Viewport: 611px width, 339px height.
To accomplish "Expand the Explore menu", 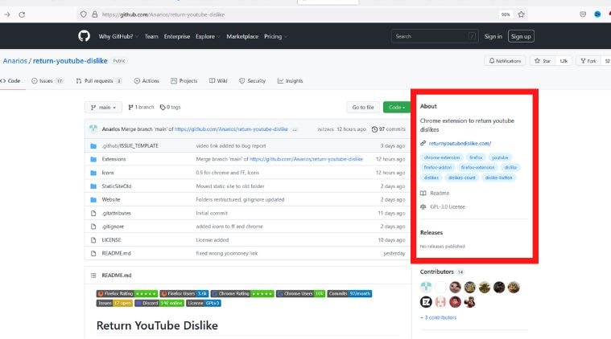I will pyautogui.click(x=208, y=36).
